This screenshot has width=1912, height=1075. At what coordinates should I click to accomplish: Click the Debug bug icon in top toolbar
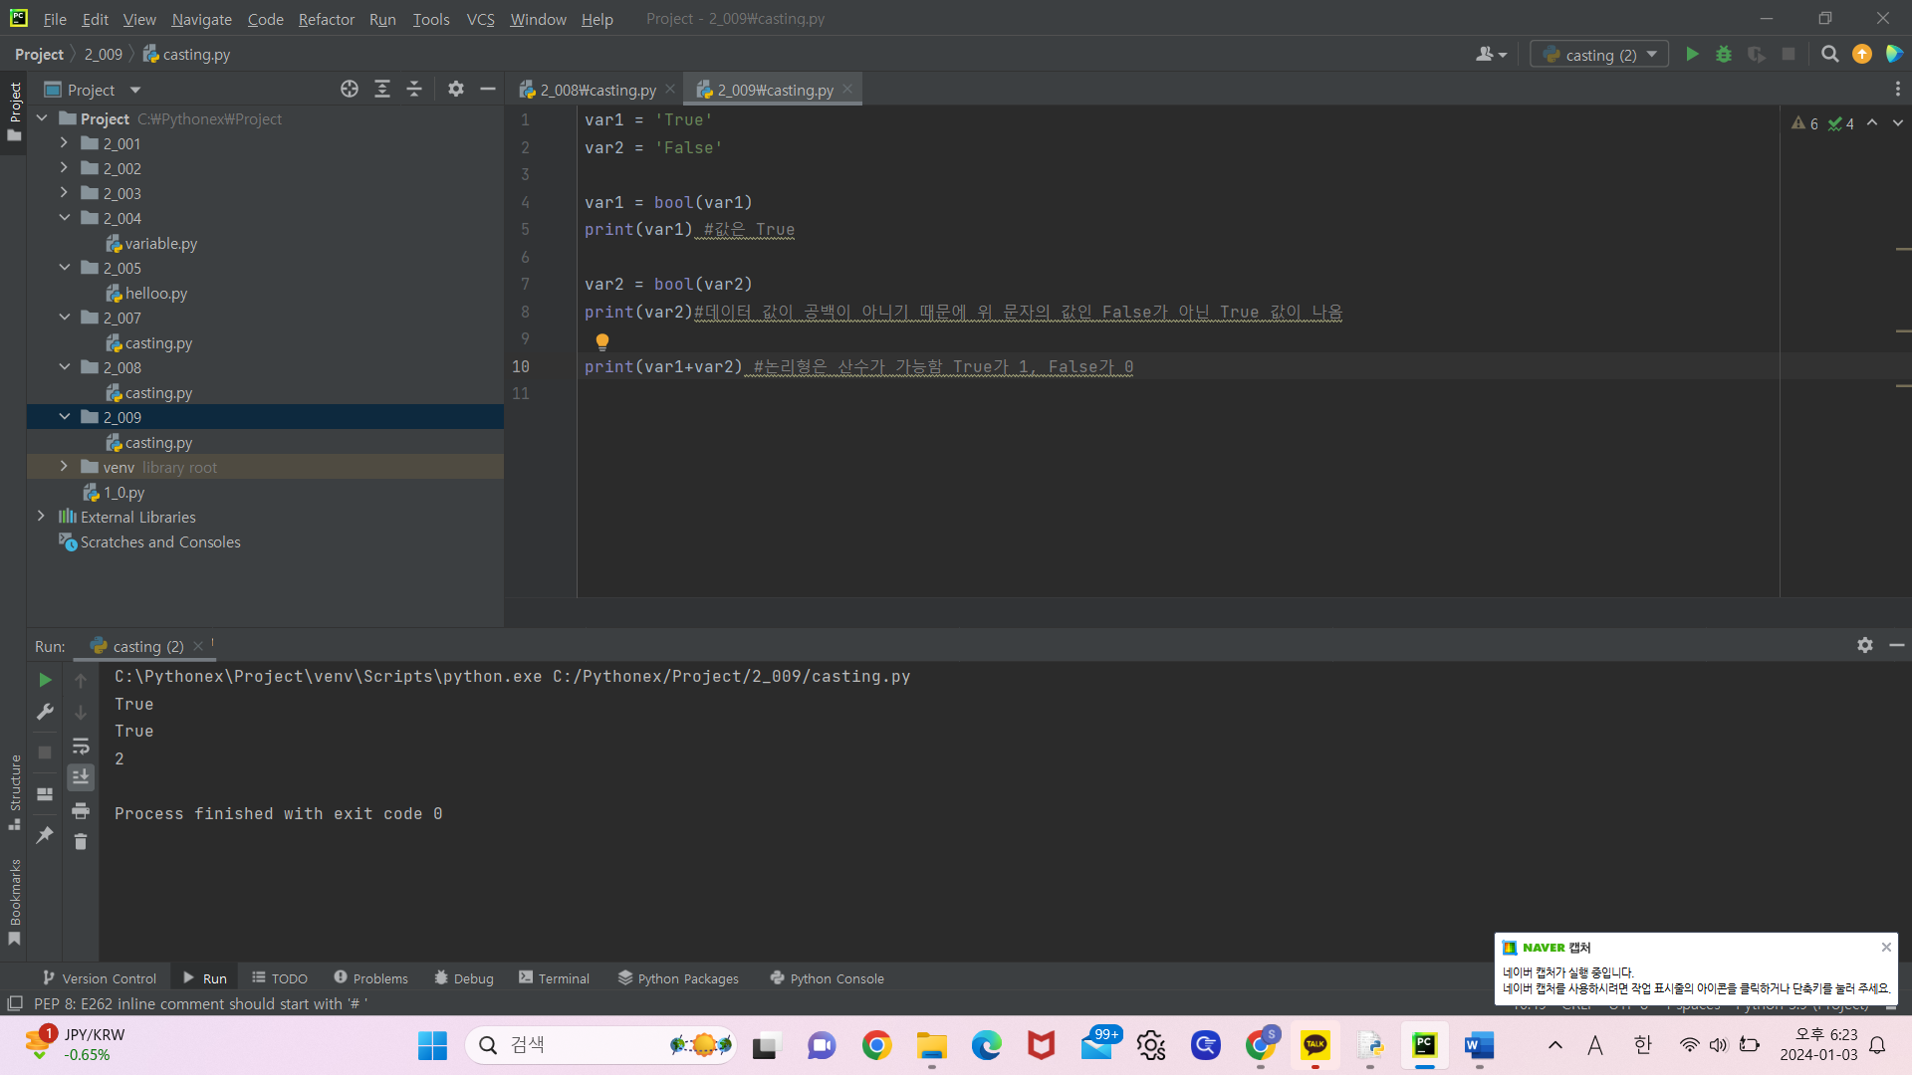1724,55
